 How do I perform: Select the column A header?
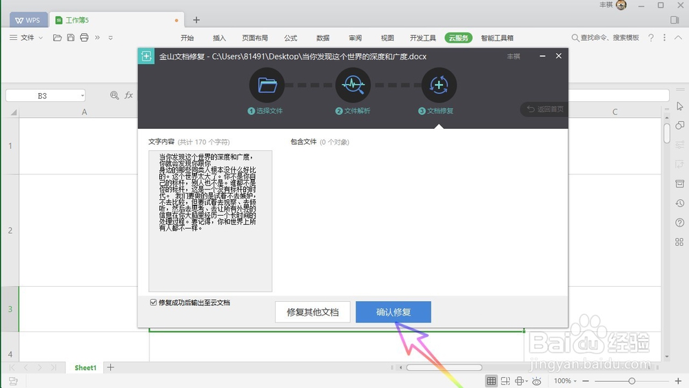coord(84,112)
